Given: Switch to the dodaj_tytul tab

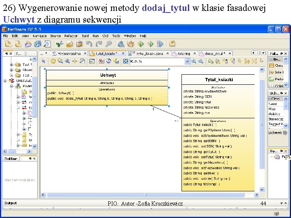Looking at the screenshot, I should coord(215,54).
